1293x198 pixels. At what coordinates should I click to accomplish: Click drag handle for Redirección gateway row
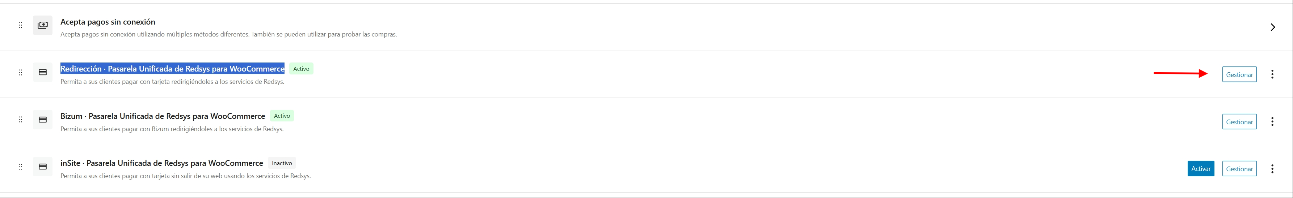[x=21, y=72]
